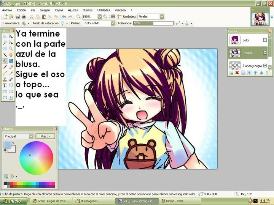Save the image with the floppy disk icon
Image resolution: width=274 pixels, height=205 pixels.
point(18,17)
